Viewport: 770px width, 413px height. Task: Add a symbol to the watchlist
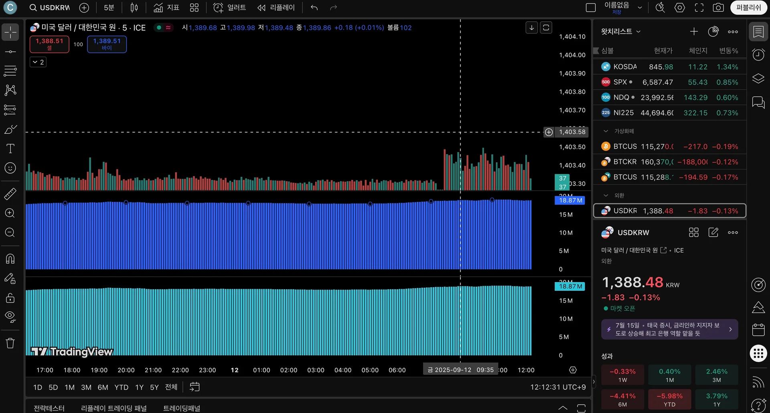click(x=694, y=31)
